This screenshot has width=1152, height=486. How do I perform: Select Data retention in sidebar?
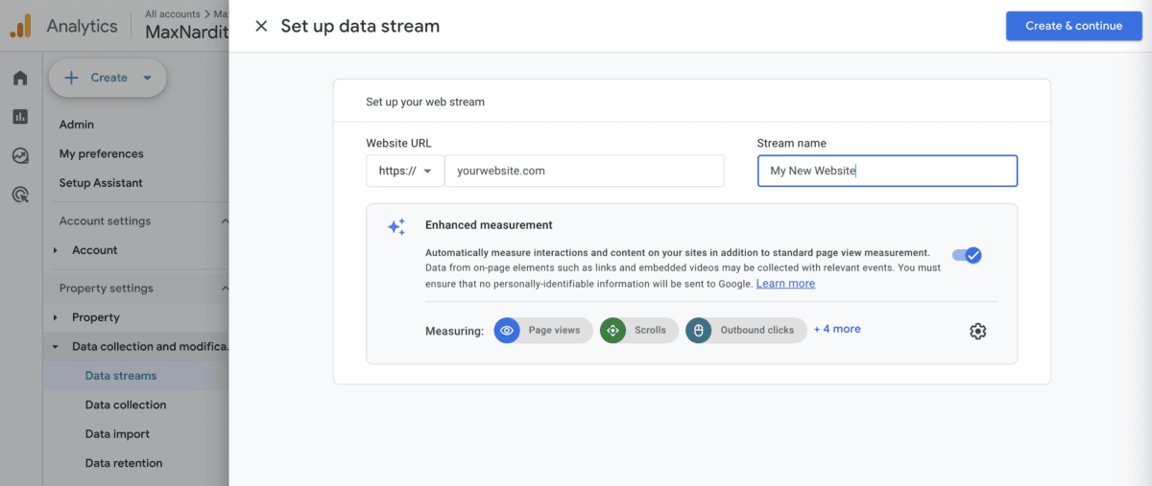[x=124, y=463]
